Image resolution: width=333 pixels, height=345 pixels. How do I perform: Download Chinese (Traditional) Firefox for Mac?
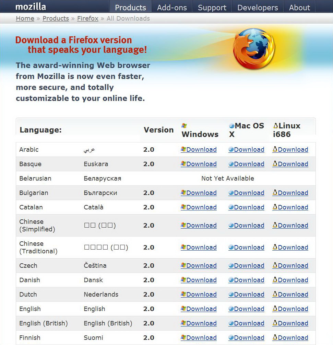(246, 247)
